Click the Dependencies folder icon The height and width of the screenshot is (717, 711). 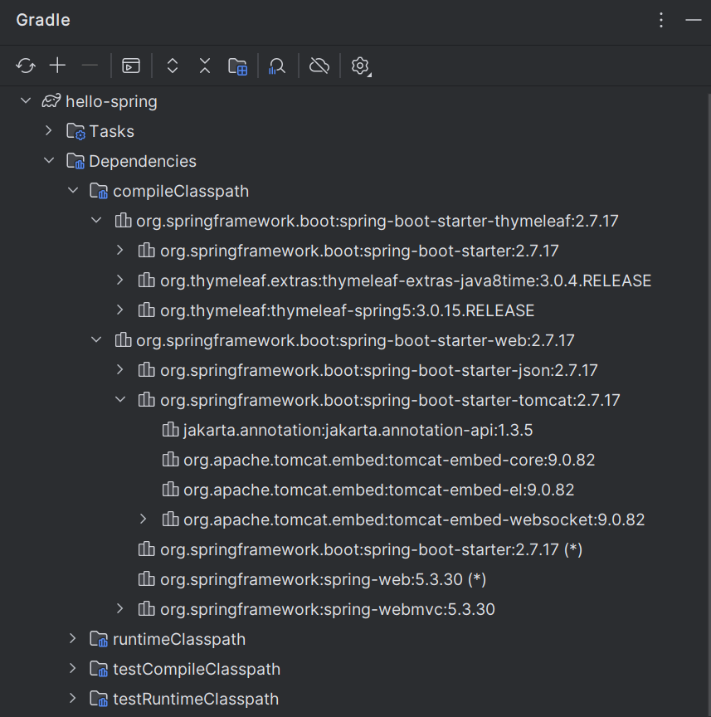[75, 161]
